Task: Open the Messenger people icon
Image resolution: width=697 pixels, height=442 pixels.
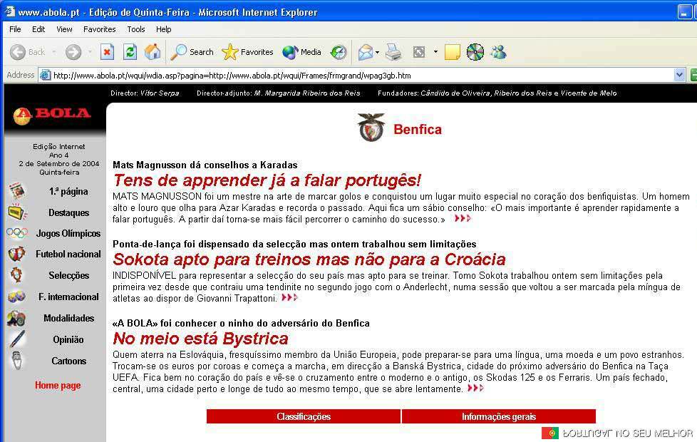Action: pyautogui.click(x=498, y=52)
